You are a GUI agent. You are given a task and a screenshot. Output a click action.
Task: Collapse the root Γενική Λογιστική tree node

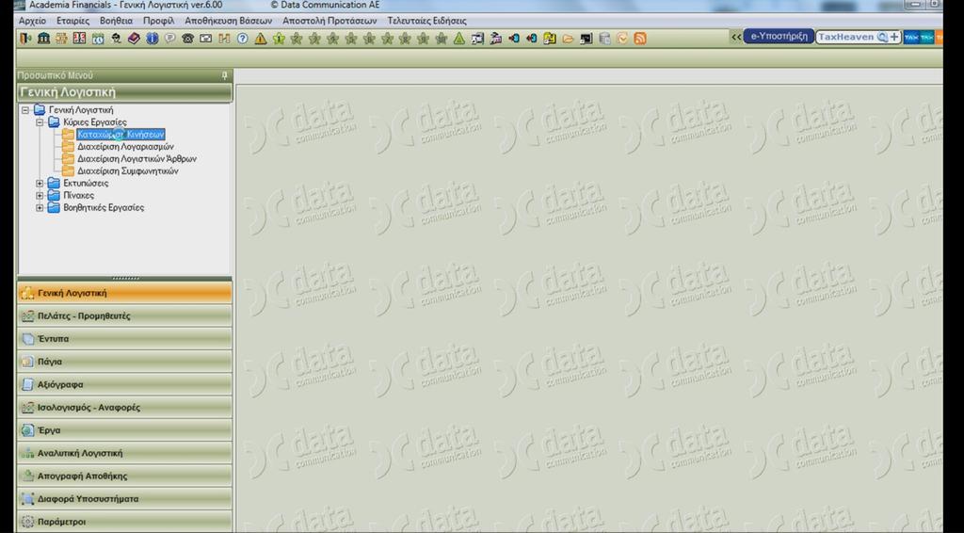(x=25, y=110)
